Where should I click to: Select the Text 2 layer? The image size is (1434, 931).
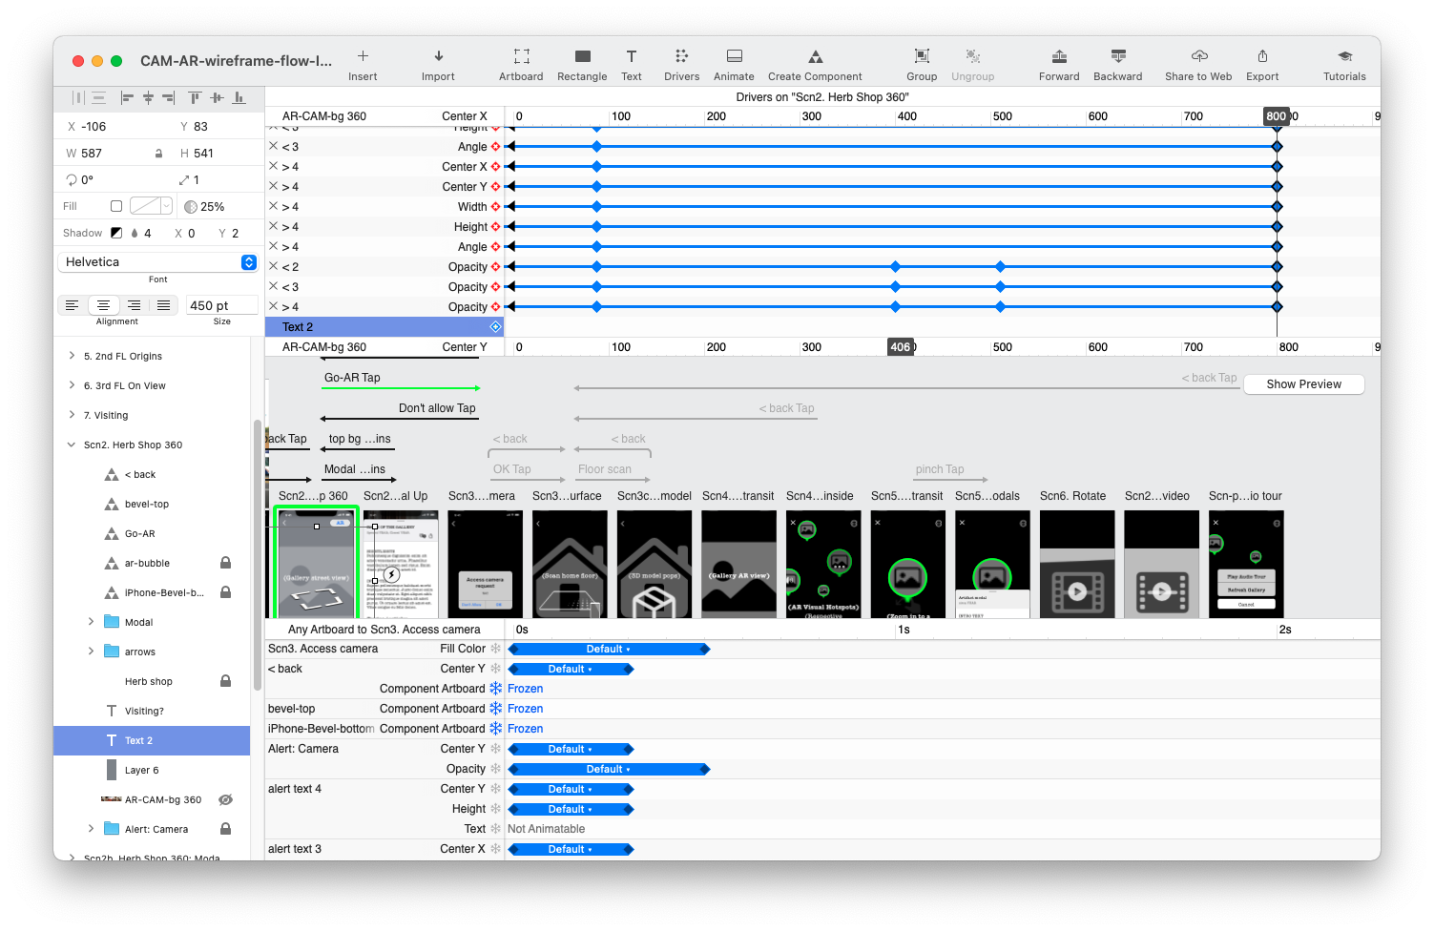click(138, 740)
